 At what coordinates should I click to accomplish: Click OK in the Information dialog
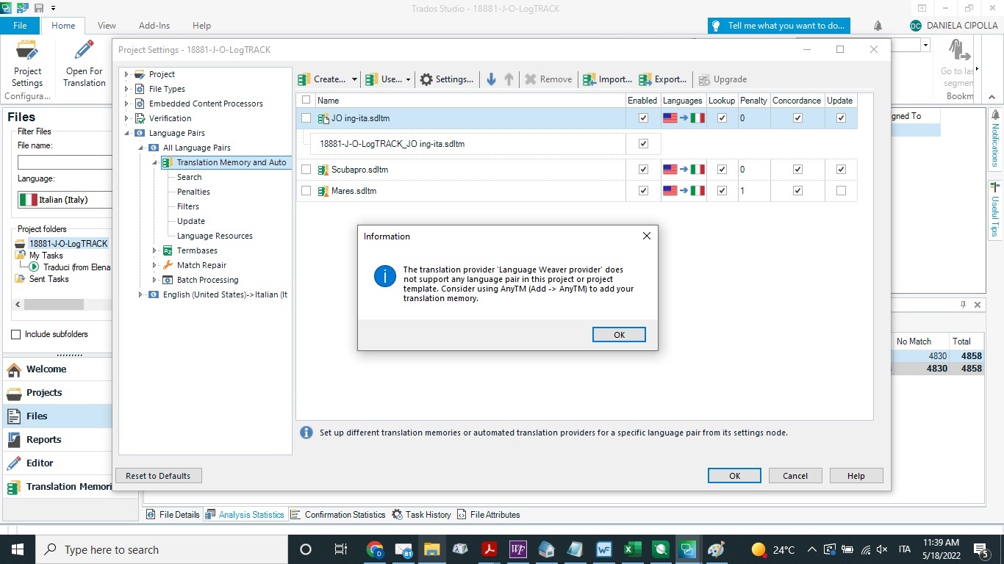[x=619, y=335]
